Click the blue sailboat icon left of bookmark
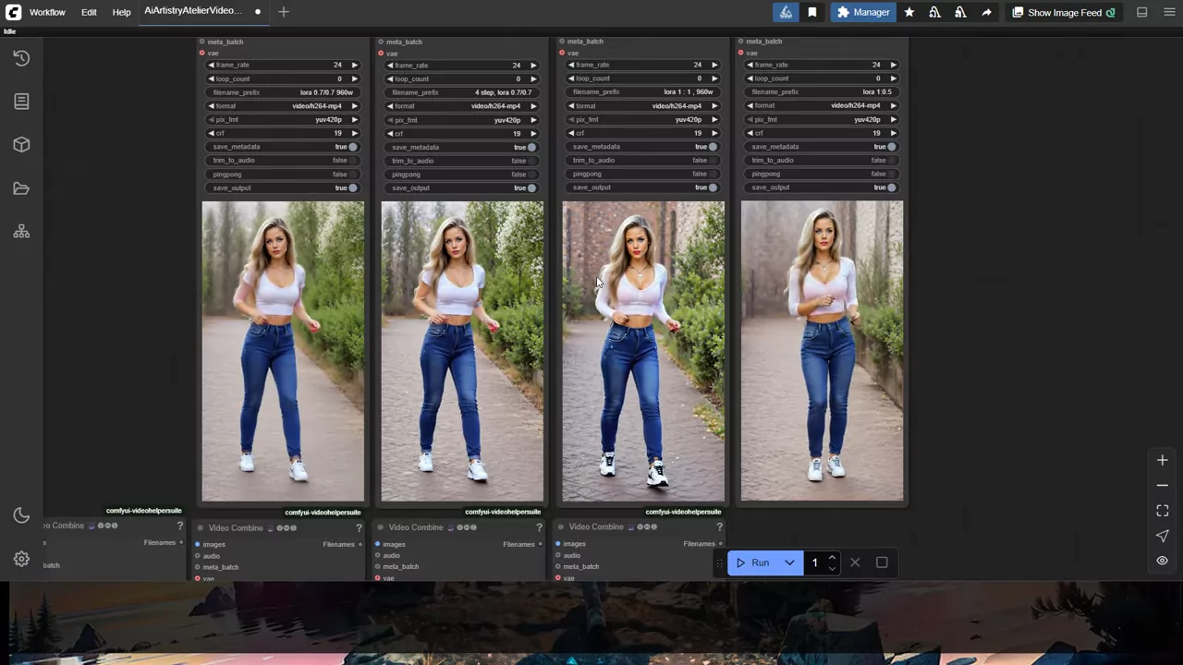The image size is (1183, 665). [x=786, y=12]
